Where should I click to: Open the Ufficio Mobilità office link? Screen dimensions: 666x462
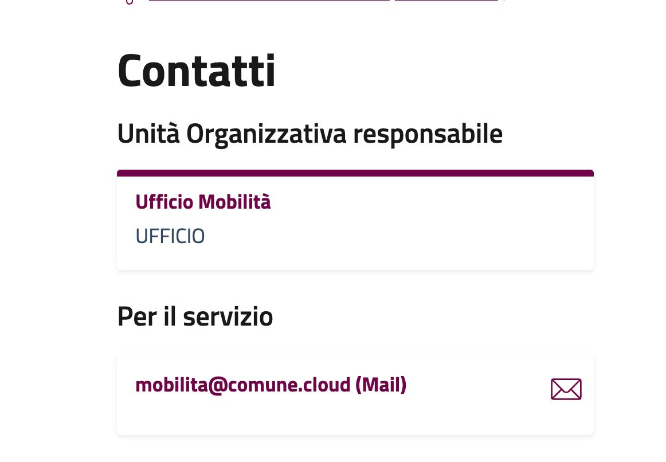(203, 202)
